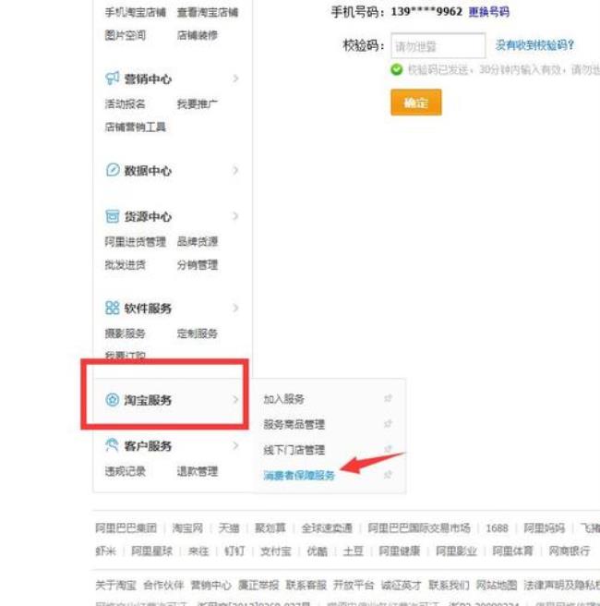
Task: Click the 网站地图 footer link
Action: coord(497,585)
